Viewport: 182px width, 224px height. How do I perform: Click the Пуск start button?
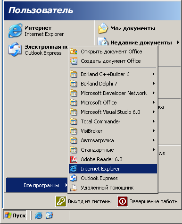point(15,215)
